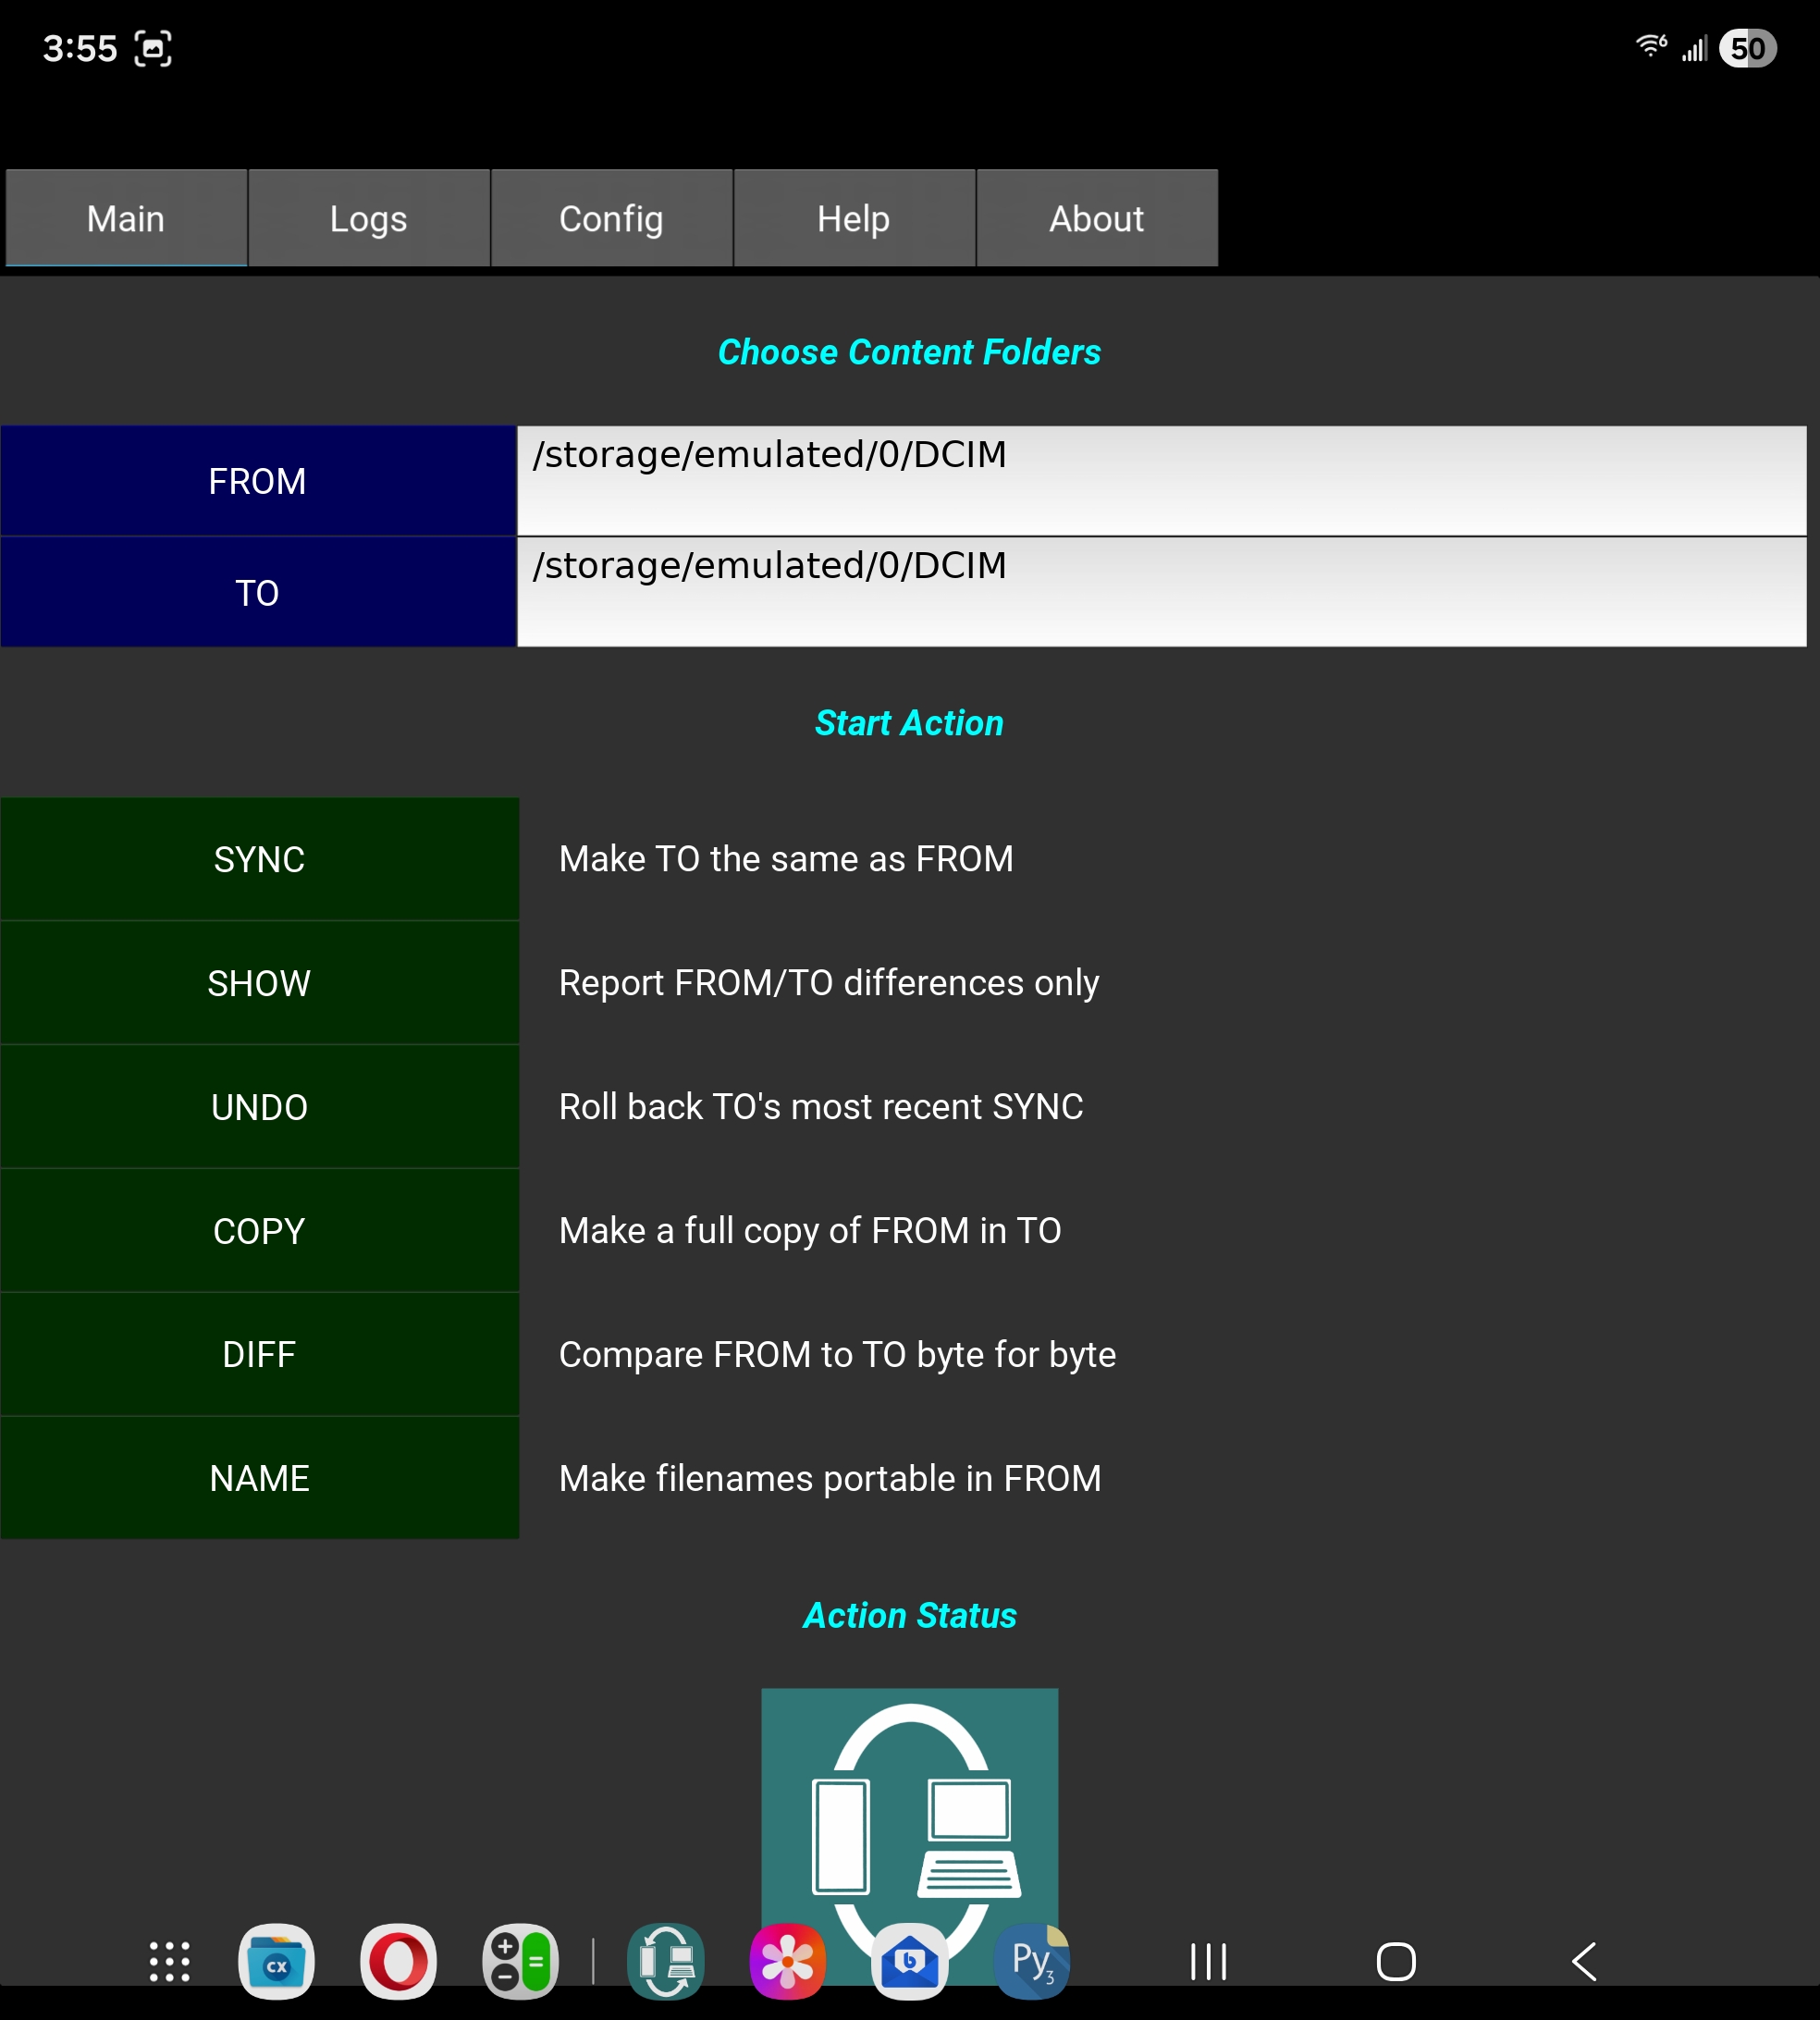1820x2020 pixels.
Task: Switch to the Logs tab
Action: 368,218
